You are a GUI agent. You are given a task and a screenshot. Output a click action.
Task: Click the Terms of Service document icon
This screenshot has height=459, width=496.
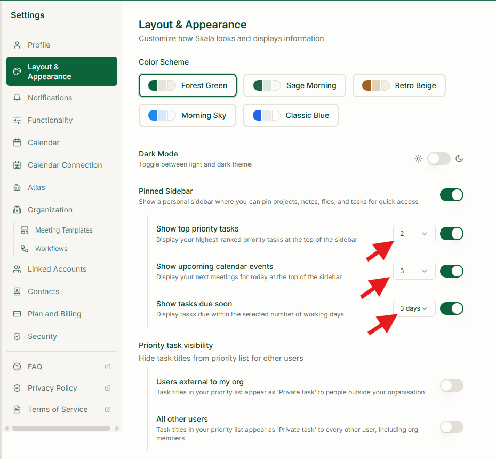pyautogui.click(x=17, y=409)
